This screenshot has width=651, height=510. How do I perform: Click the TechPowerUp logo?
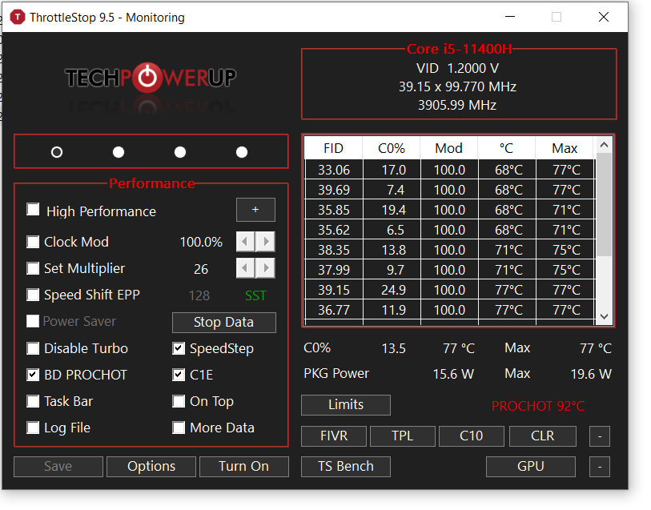pyautogui.click(x=151, y=78)
